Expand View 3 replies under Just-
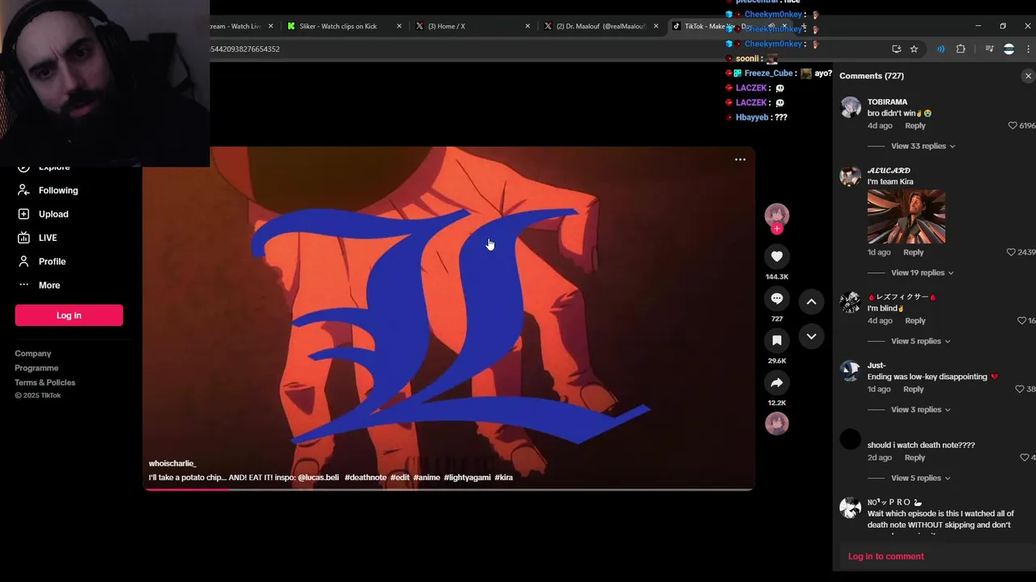Viewport: 1036px width, 582px height. [920, 410]
